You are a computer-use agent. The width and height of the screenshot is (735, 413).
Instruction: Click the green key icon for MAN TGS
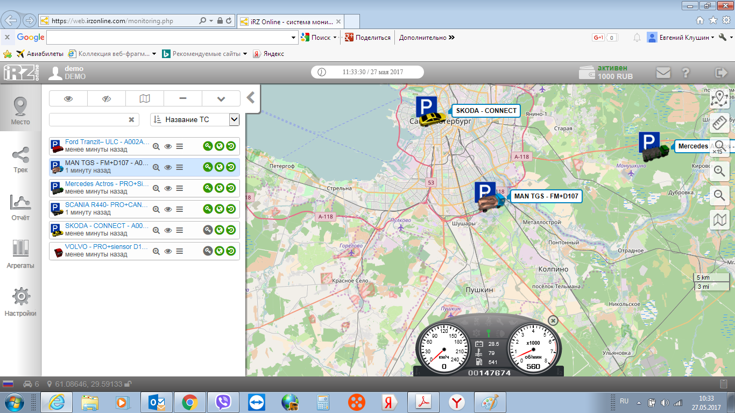[208, 167]
